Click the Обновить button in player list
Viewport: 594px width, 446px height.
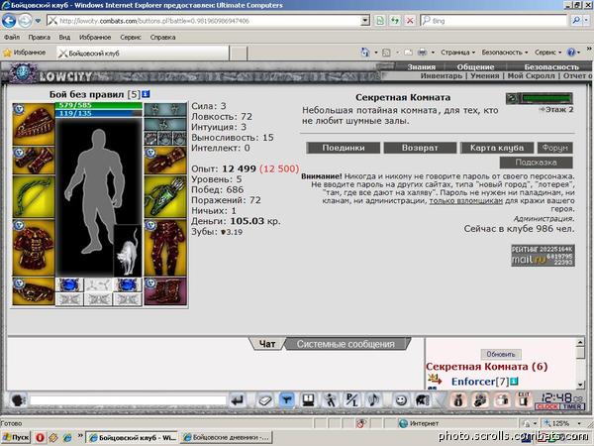501,354
